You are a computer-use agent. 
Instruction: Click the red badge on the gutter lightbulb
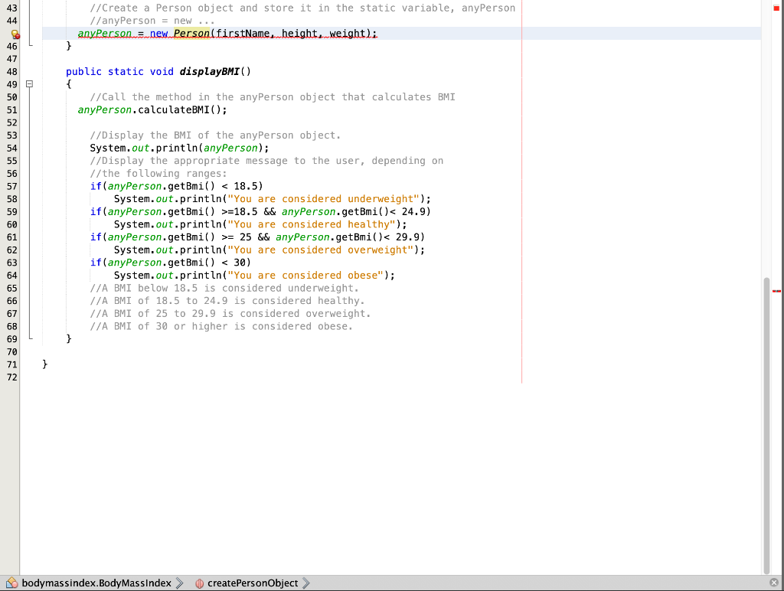tap(17, 36)
